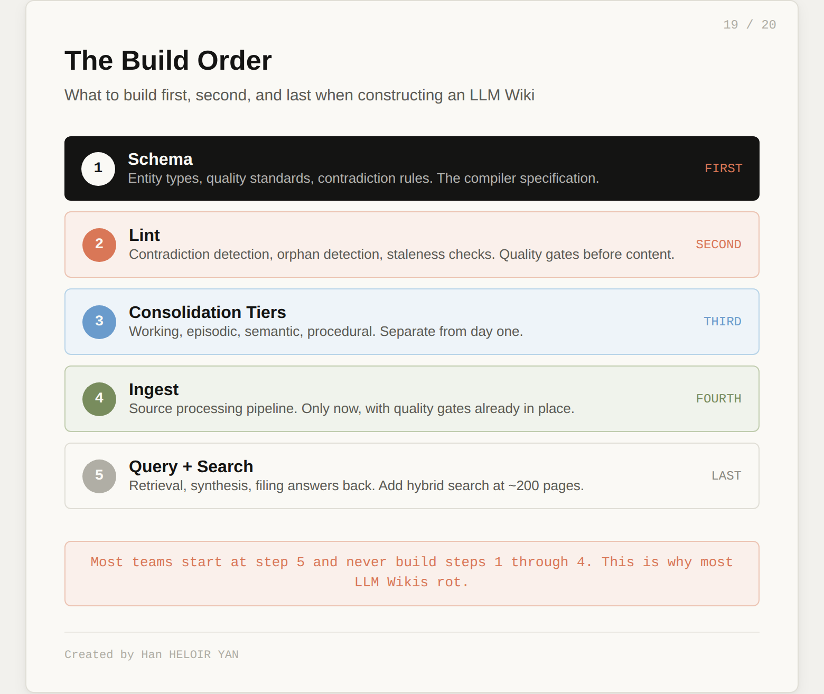Click the Lint description about contradiction detection

[401, 255]
